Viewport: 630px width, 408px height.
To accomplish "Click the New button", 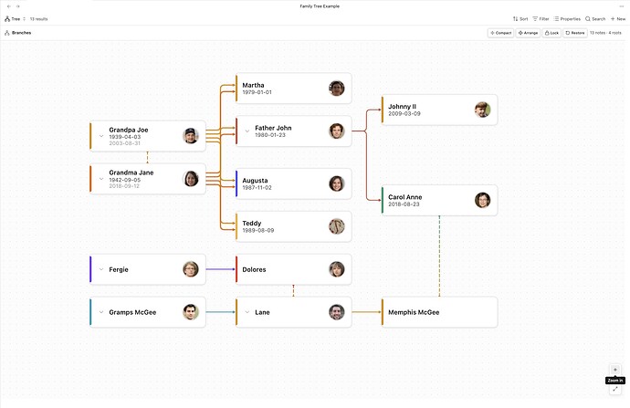I will coord(618,18).
